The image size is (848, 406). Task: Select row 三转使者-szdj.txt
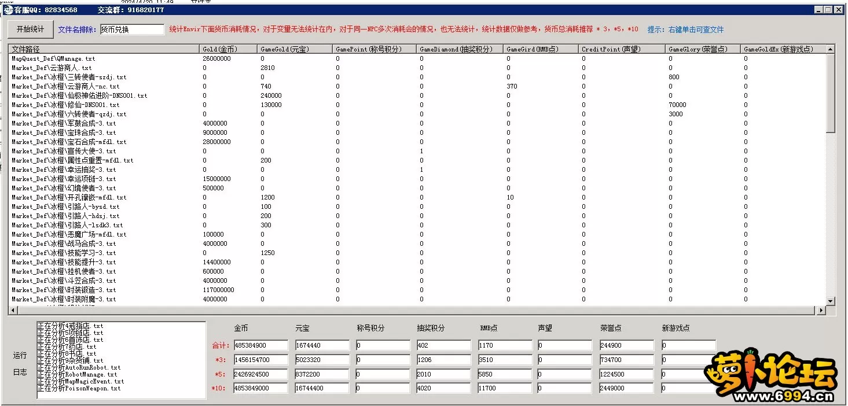(x=417, y=77)
